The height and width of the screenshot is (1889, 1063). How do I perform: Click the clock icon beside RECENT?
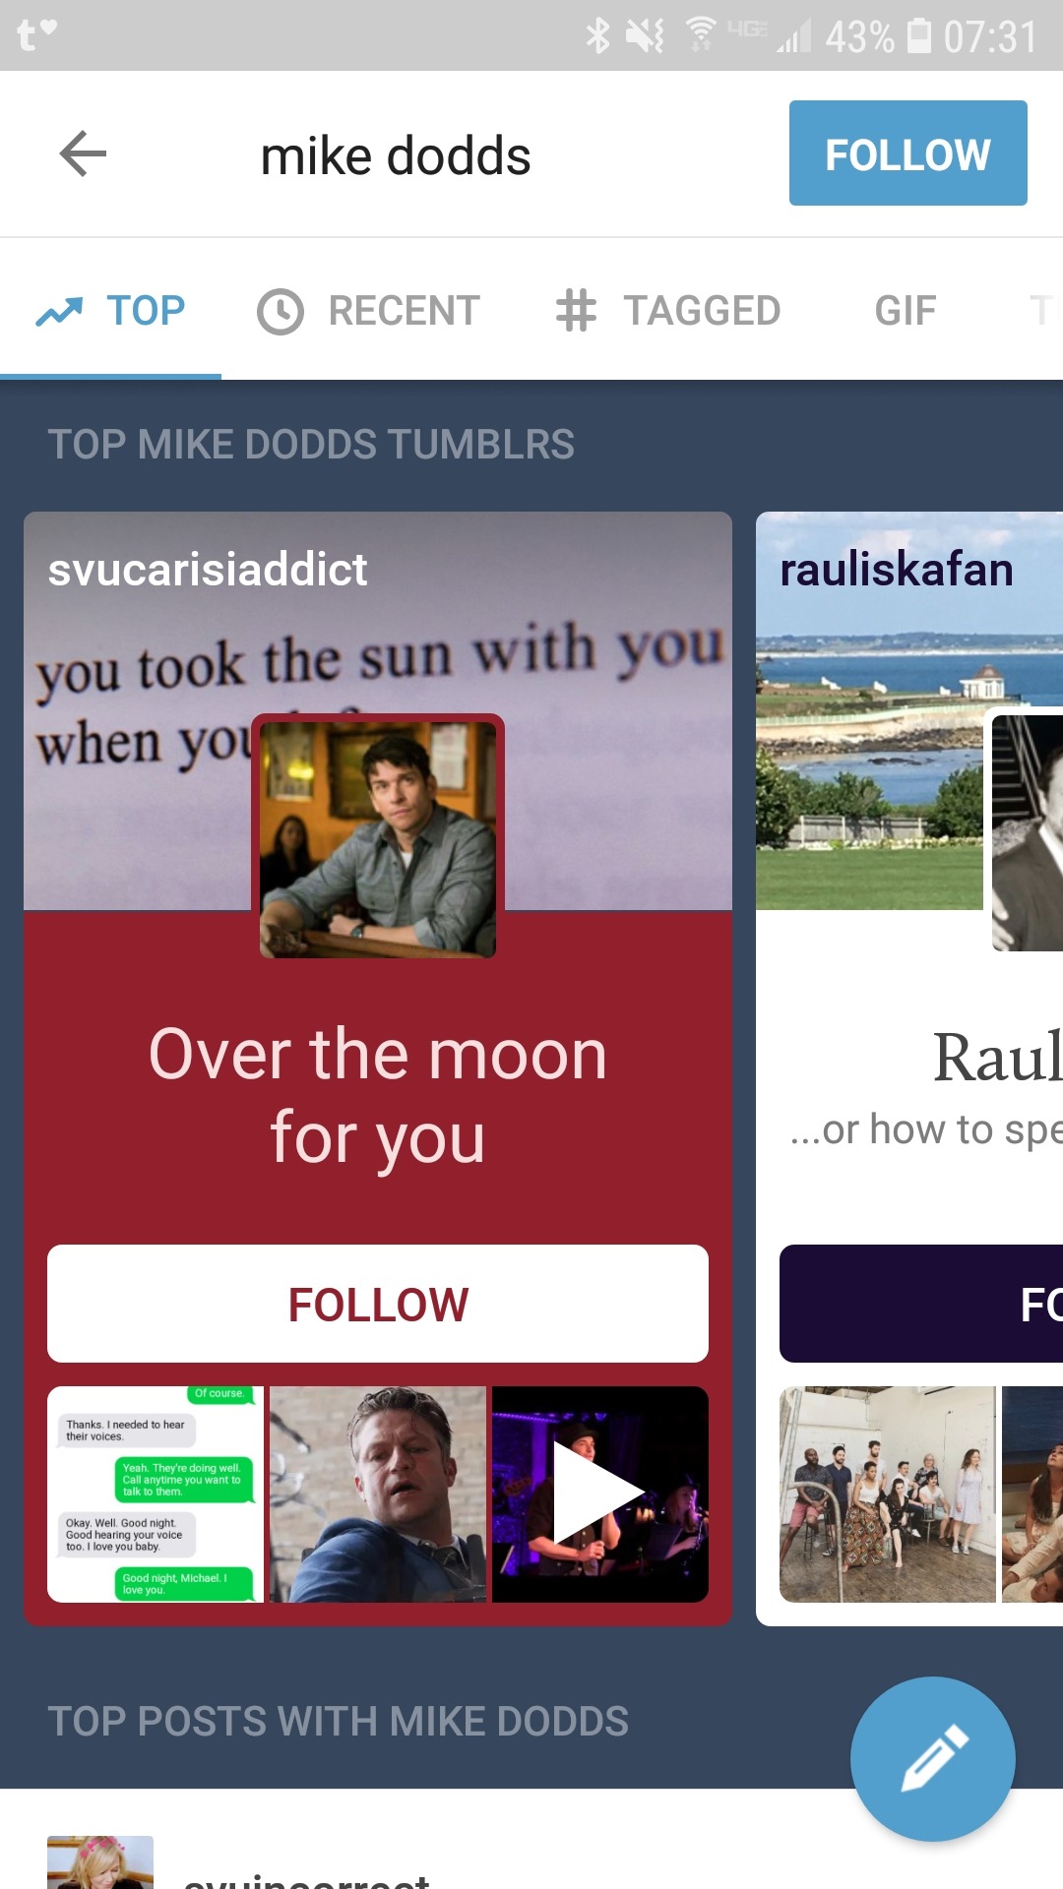click(281, 312)
